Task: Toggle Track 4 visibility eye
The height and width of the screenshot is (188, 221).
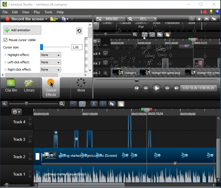Action: coord(30,119)
